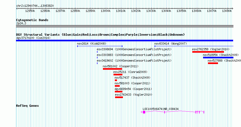Click the chr2:12940744..13083820 region label

pos(35,6)
